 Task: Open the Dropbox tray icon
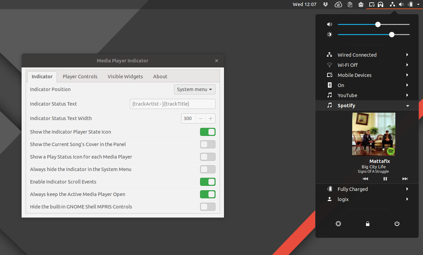(326, 4)
